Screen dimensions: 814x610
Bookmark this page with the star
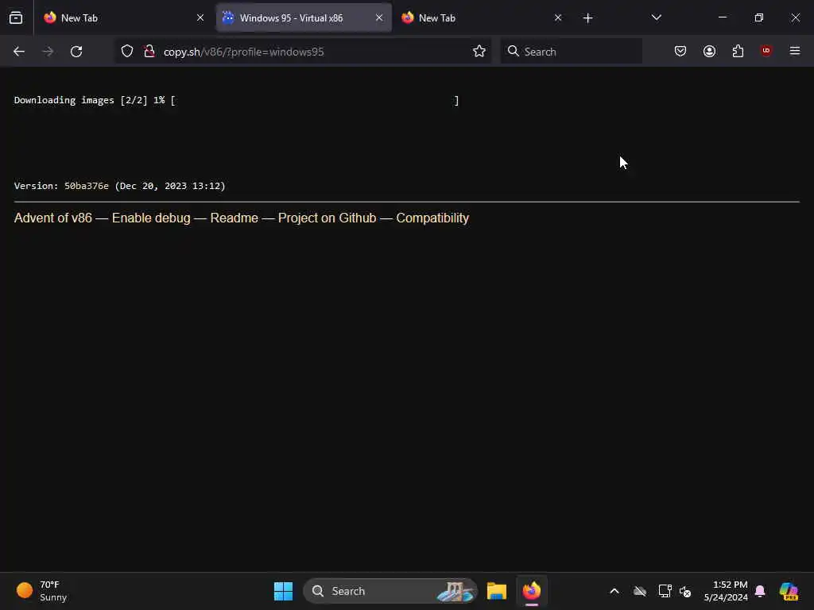[x=479, y=52]
